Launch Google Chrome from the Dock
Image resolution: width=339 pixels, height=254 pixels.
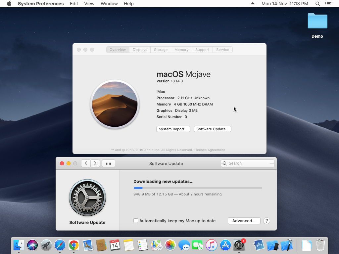pyautogui.click(x=74, y=245)
